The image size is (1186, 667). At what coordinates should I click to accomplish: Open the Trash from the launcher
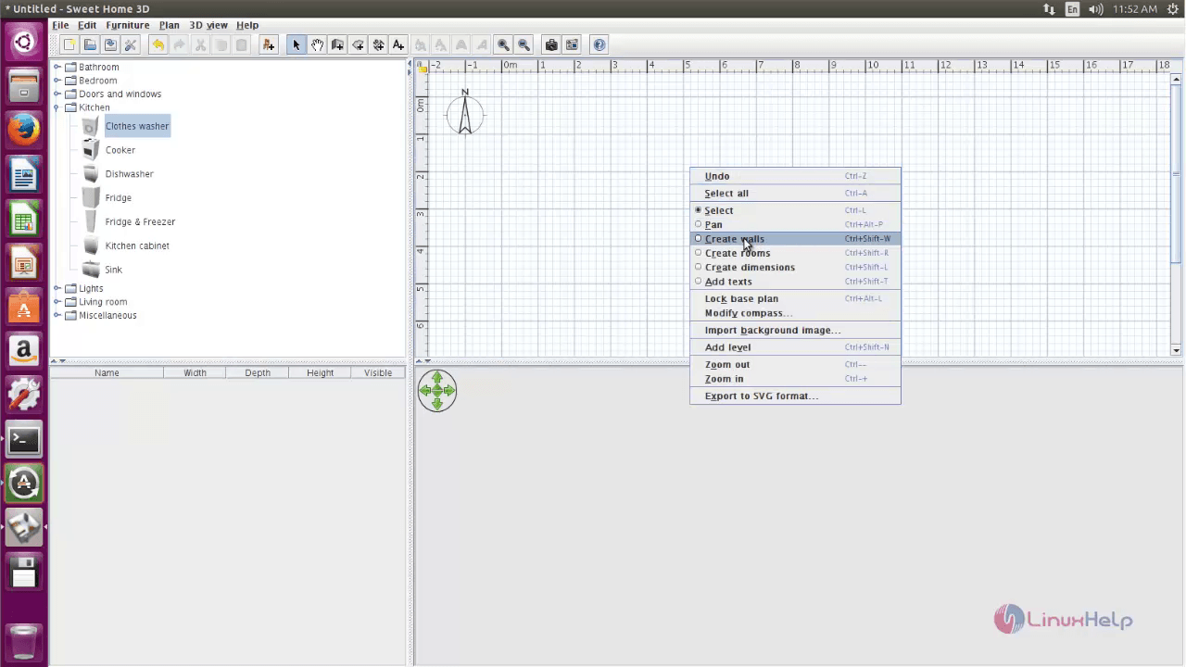coord(24,642)
